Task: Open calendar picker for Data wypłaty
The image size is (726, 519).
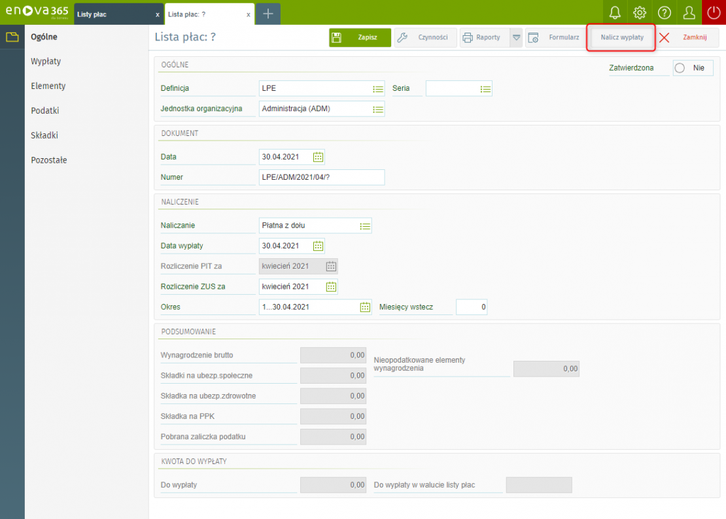Action: [x=318, y=246]
